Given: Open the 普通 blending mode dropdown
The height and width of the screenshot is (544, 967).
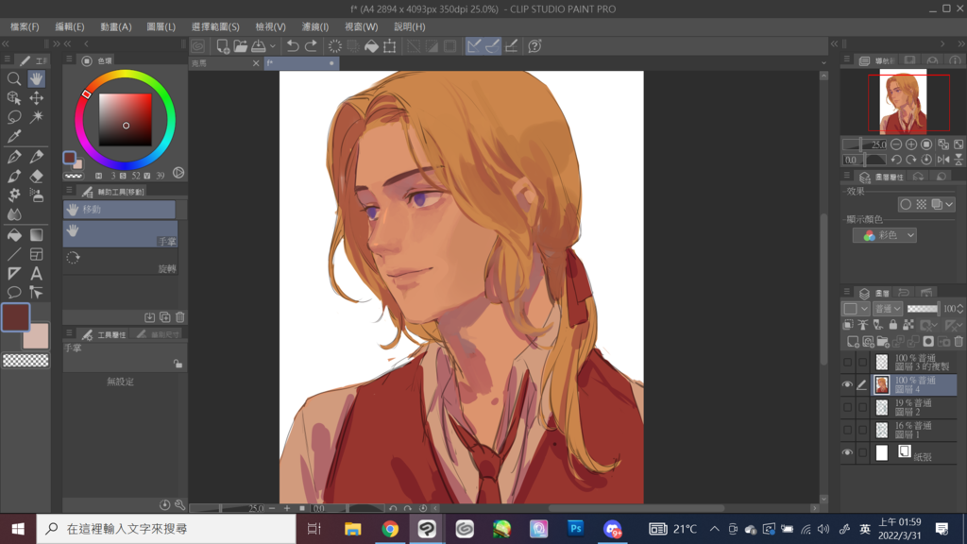Looking at the screenshot, I should coord(888,309).
